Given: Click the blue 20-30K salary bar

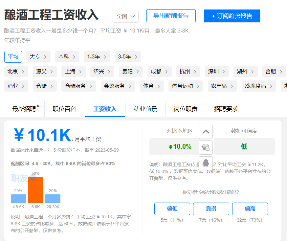Looking at the screenshot, I should point(53,199).
